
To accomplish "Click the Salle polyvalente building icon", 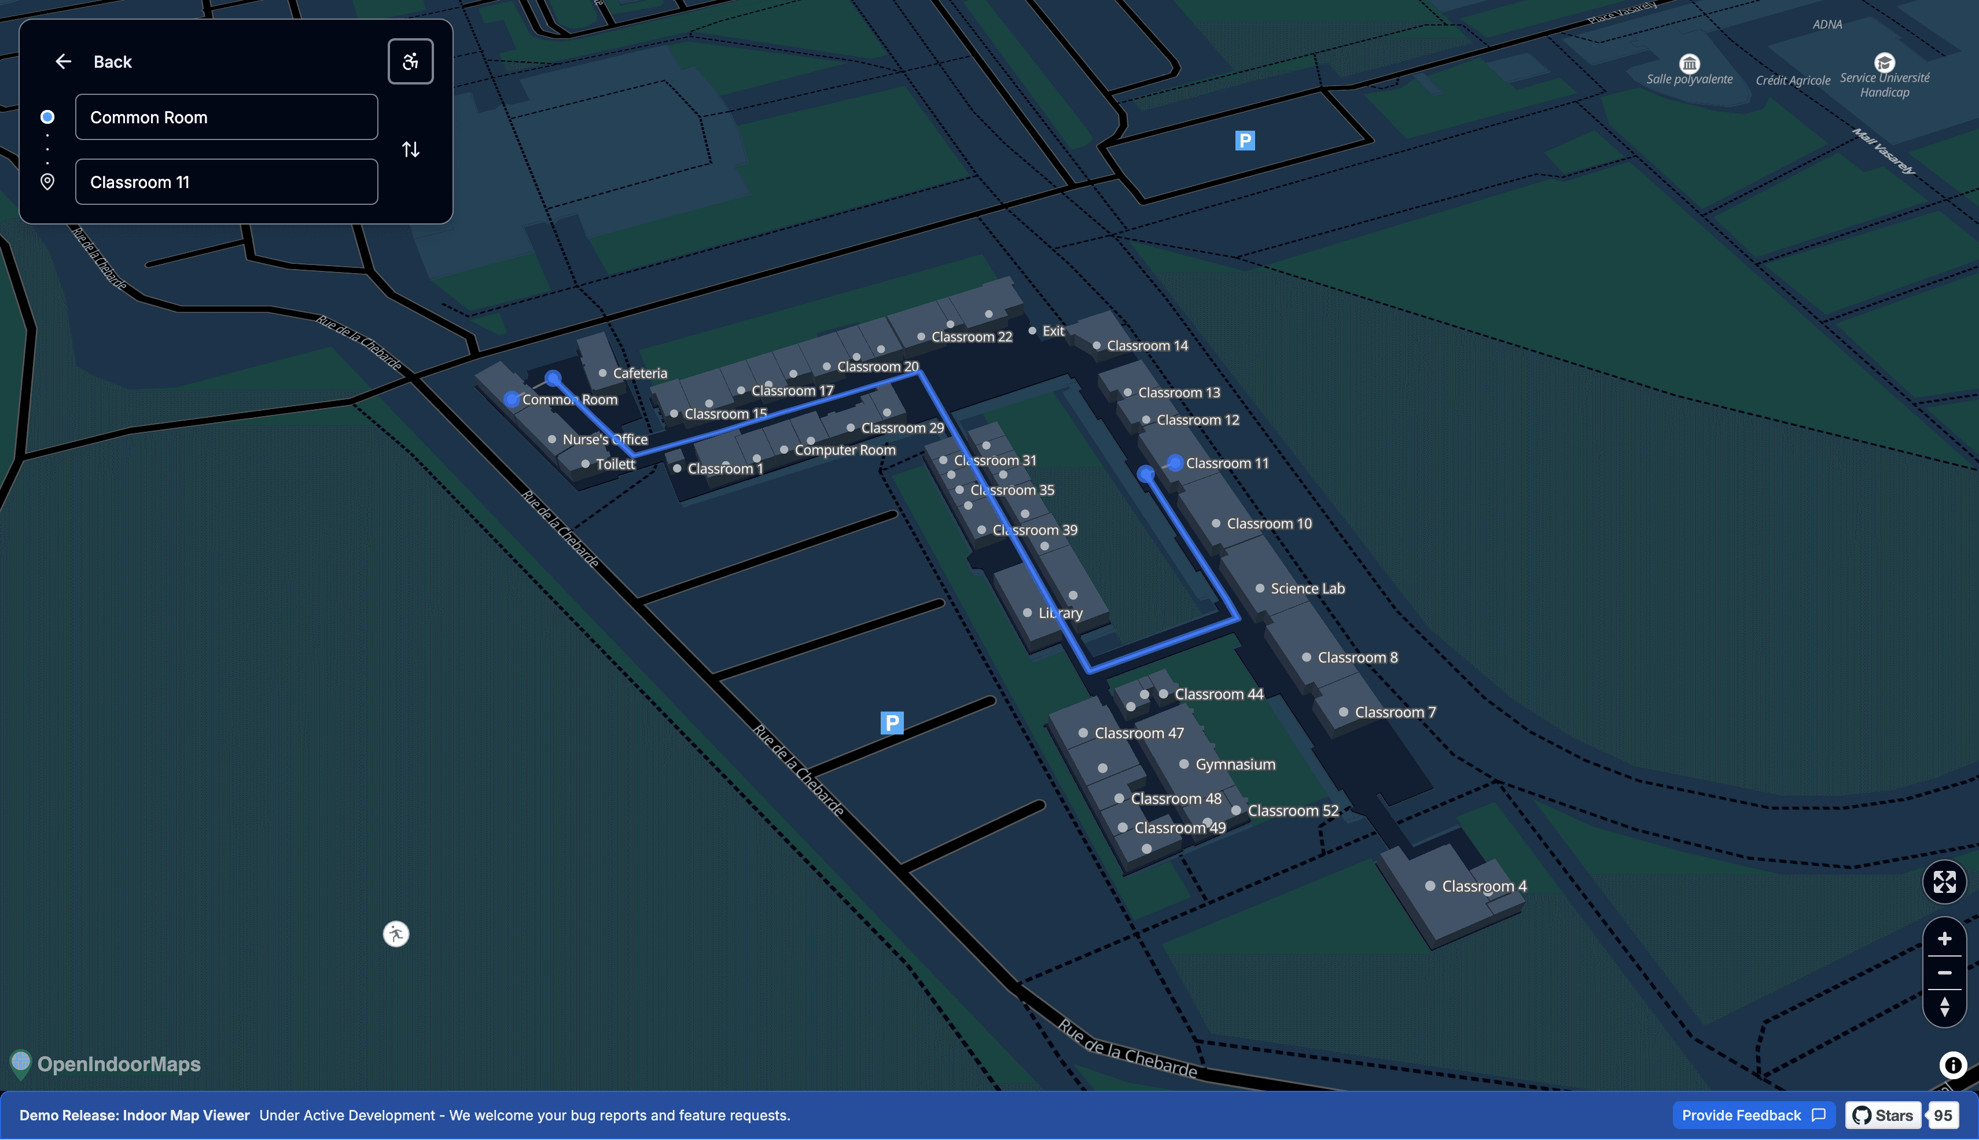I will 1689,65.
